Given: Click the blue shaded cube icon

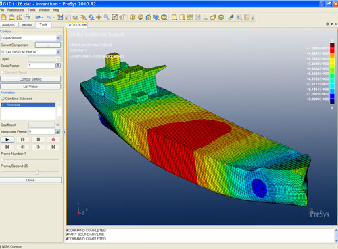Looking at the screenshot, I should point(156,17).
